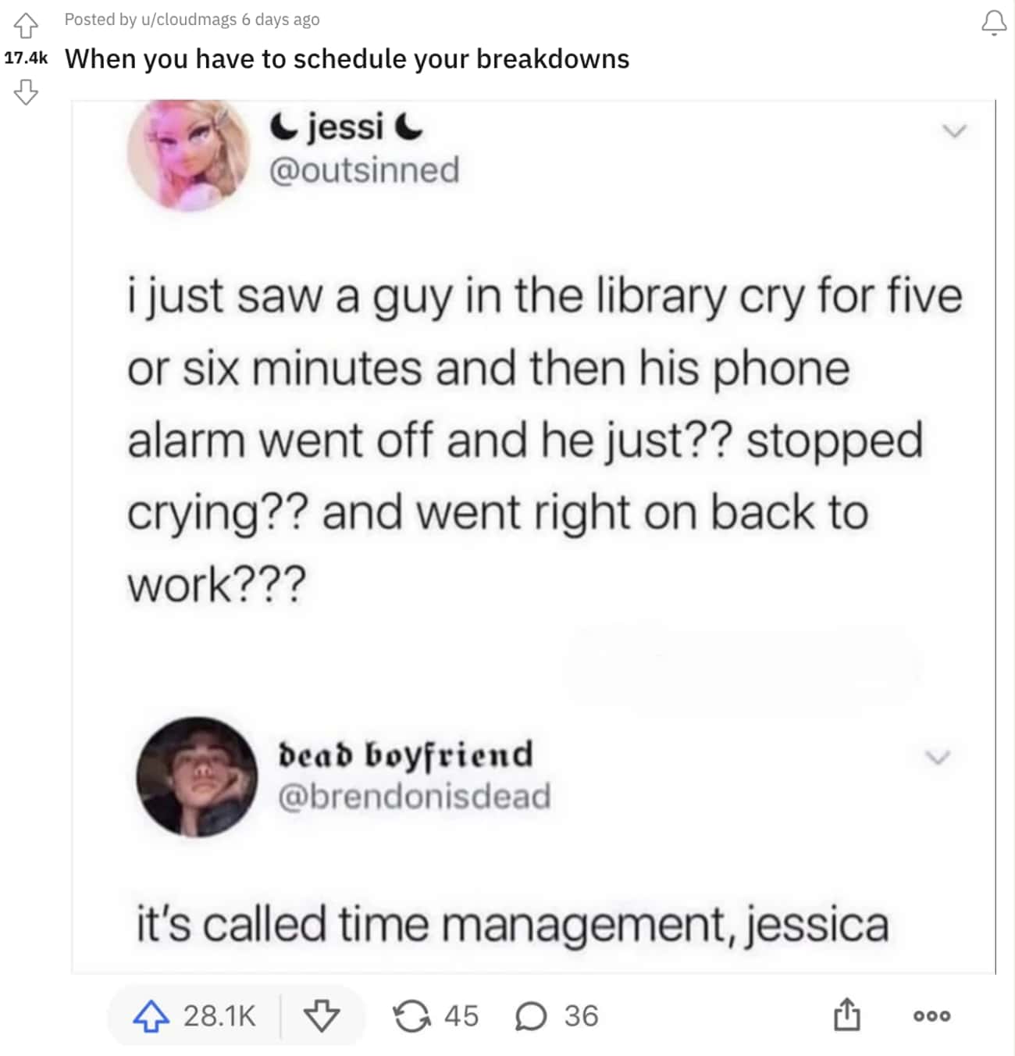
Task: Click the notification bell icon
Action: (993, 23)
